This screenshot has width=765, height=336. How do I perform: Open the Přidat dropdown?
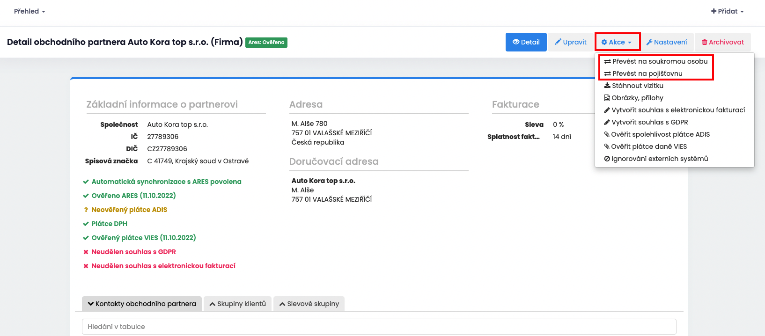(x=727, y=11)
